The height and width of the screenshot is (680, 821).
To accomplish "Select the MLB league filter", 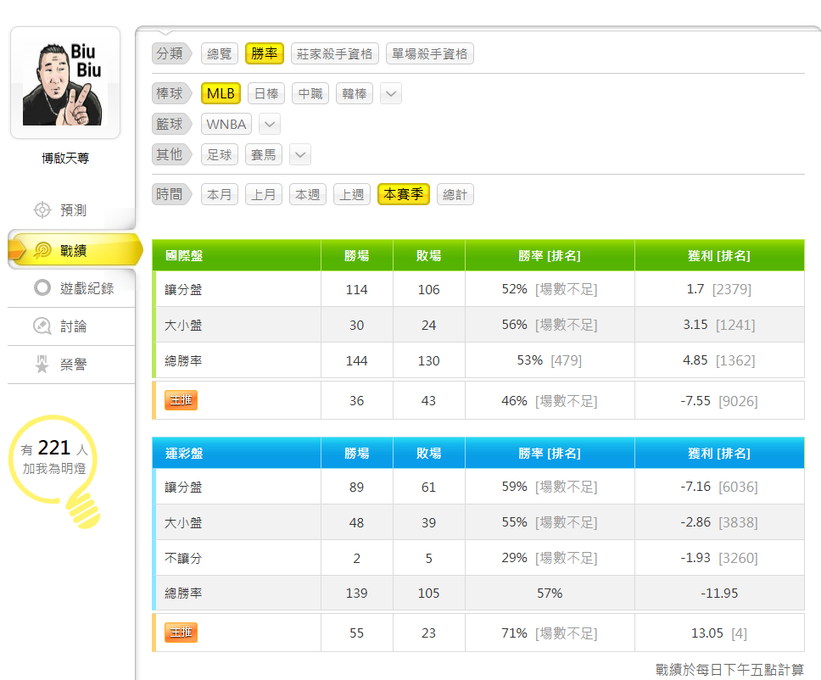I will coord(221,93).
